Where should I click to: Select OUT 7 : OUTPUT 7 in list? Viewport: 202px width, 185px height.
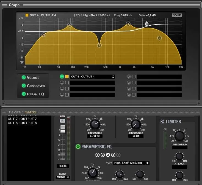click(22, 119)
